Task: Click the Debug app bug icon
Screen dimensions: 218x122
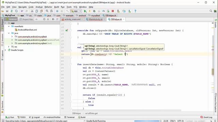Action: coord(94,11)
